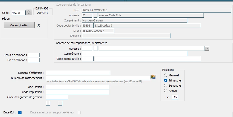Click the payment day field showing 15
Screen dimensions: 233x117
pos(175,97)
